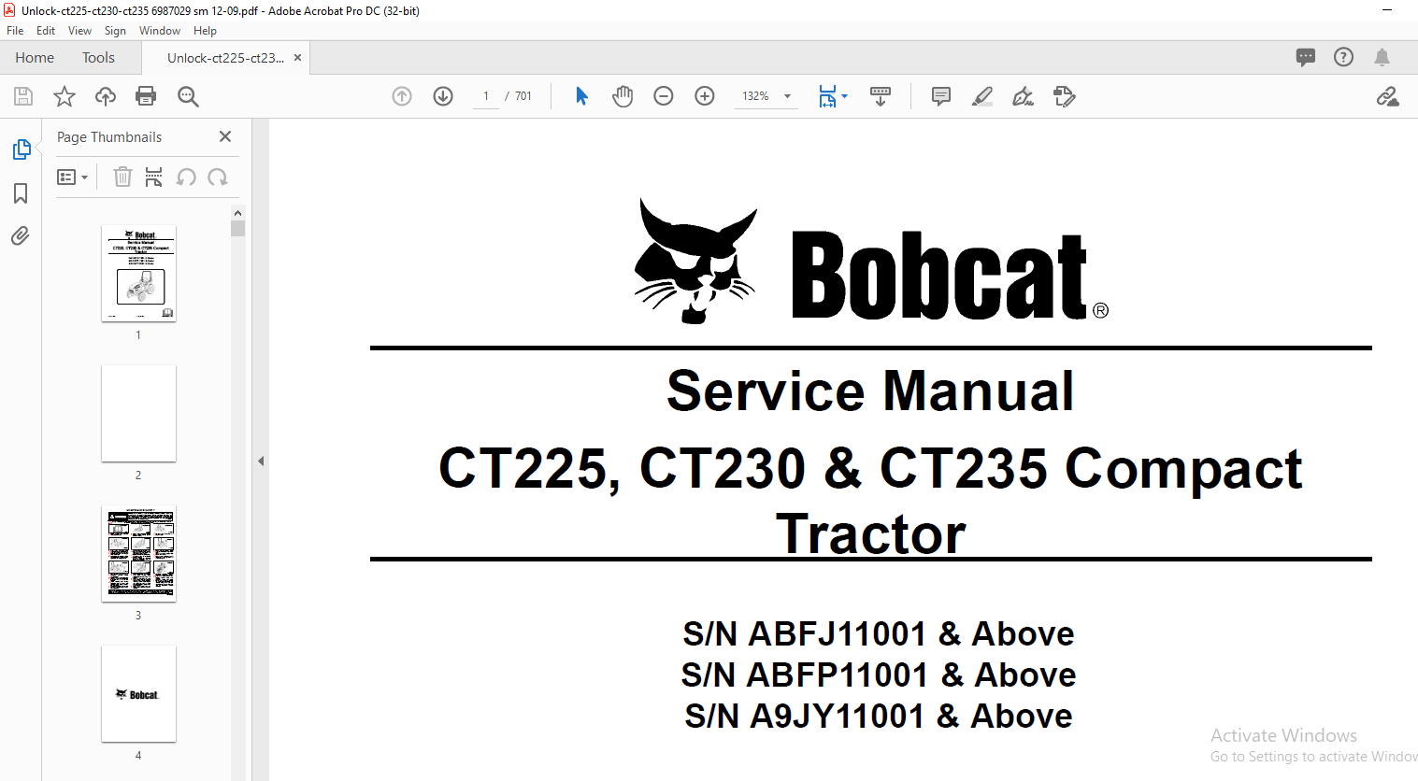Open Page Thumbnails sidebar icon
Screen dimensions: 1418x781
point(21,149)
